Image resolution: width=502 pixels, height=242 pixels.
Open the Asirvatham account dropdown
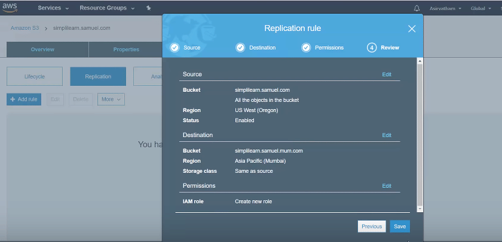[445, 8]
